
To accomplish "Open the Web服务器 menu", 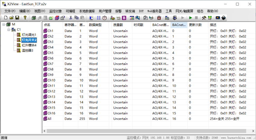I will (154, 11).
